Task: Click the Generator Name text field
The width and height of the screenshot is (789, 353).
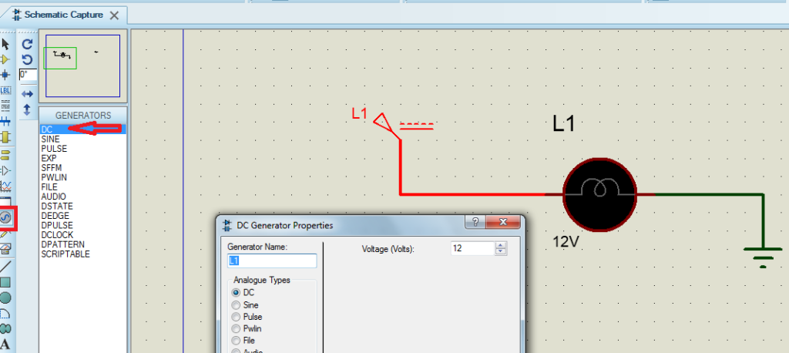Action: pyautogui.click(x=272, y=261)
